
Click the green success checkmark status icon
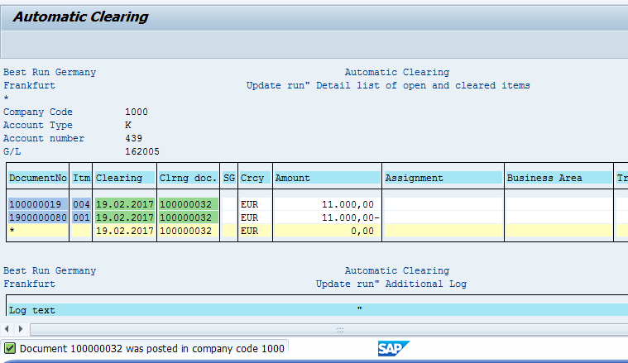pyautogui.click(x=10, y=349)
